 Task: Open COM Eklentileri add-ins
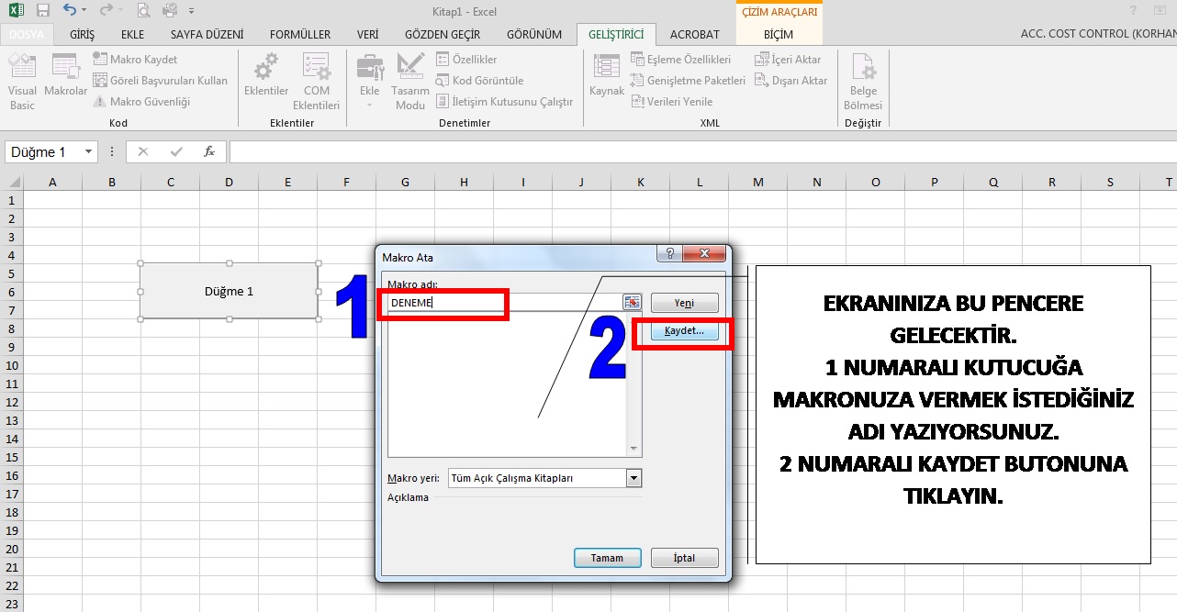coord(317,82)
